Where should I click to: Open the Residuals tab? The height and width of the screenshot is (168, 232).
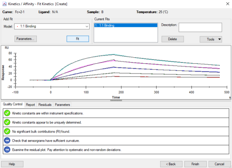(x=45, y=105)
